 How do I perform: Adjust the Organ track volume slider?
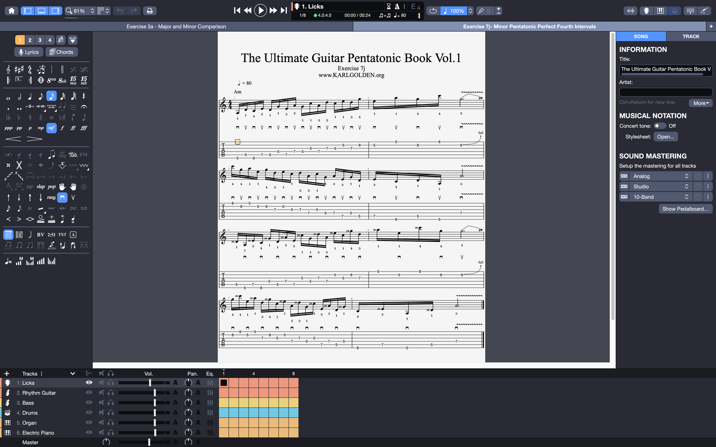tap(155, 423)
